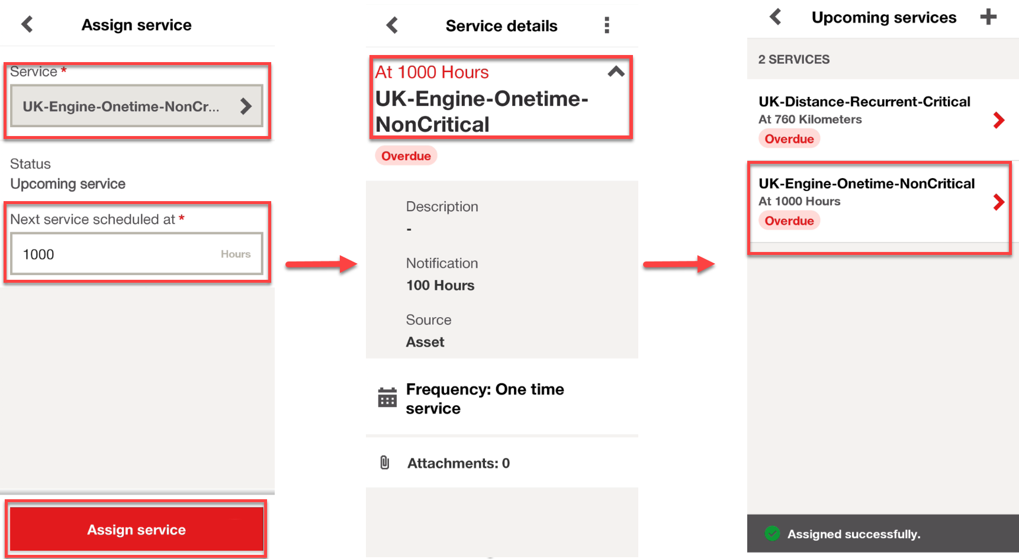
Task: Click the Overdue badge under At 760 Kilometers
Action: tap(789, 139)
